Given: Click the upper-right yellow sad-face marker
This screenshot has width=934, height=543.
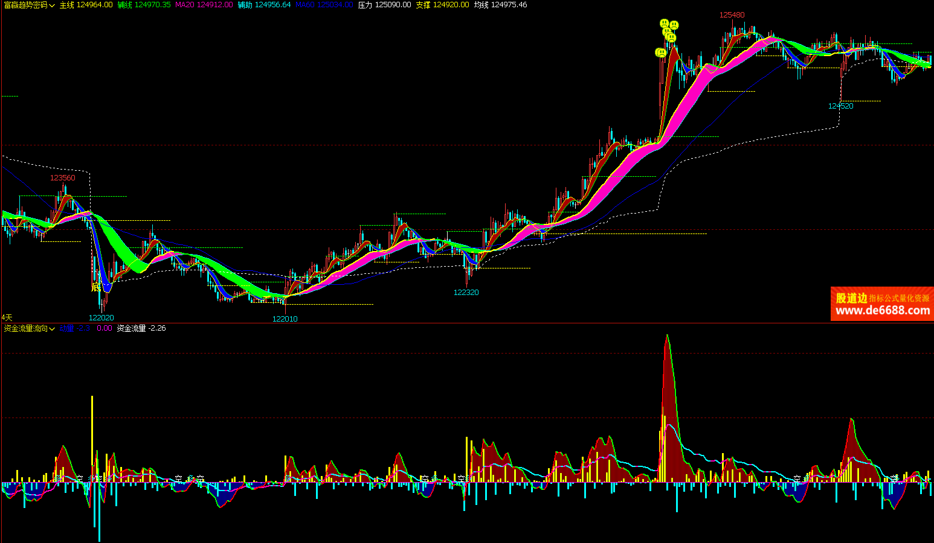Looking at the screenshot, I should [x=674, y=25].
